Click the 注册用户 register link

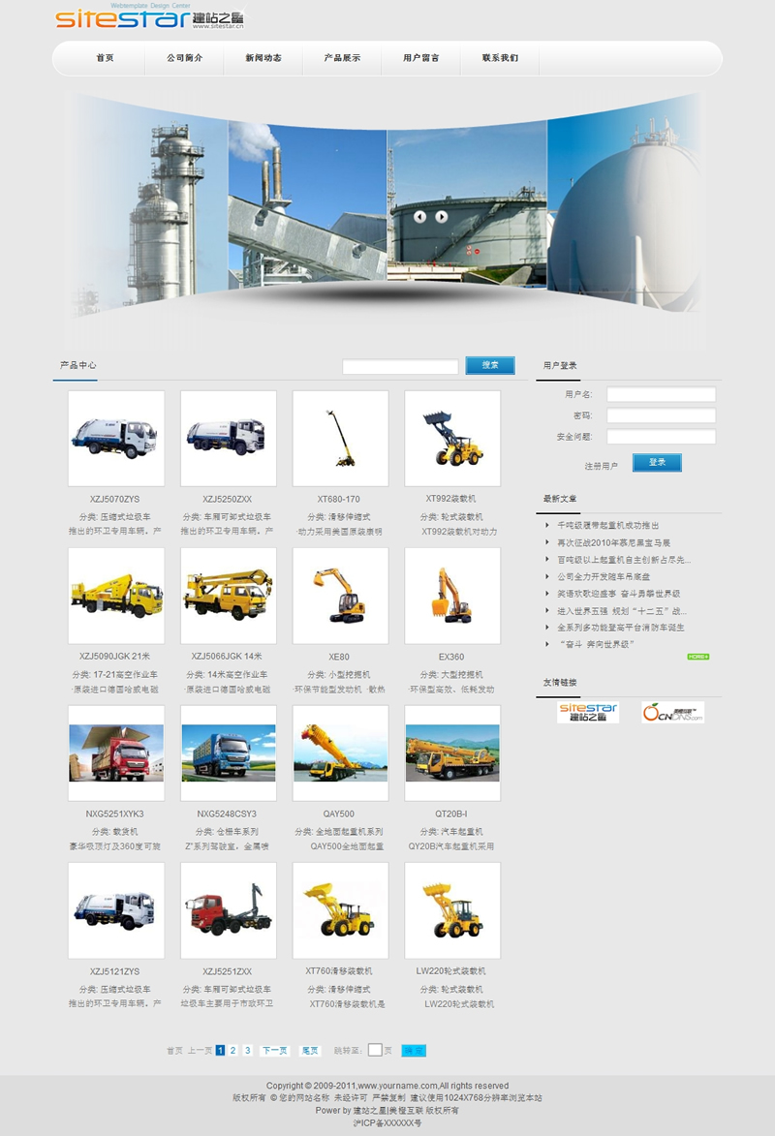(601, 466)
